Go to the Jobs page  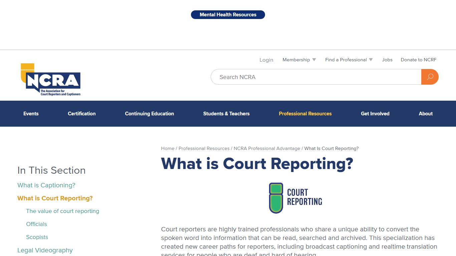(x=387, y=60)
